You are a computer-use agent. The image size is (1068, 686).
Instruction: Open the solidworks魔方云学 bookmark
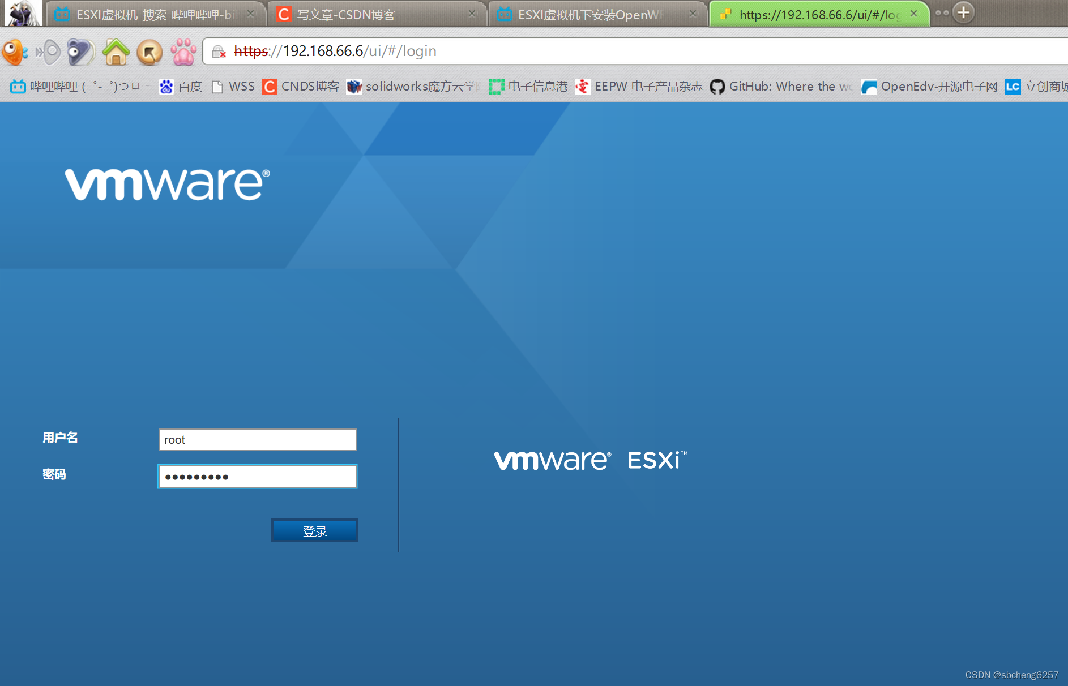pyautogui.click(x=413, y=86)
